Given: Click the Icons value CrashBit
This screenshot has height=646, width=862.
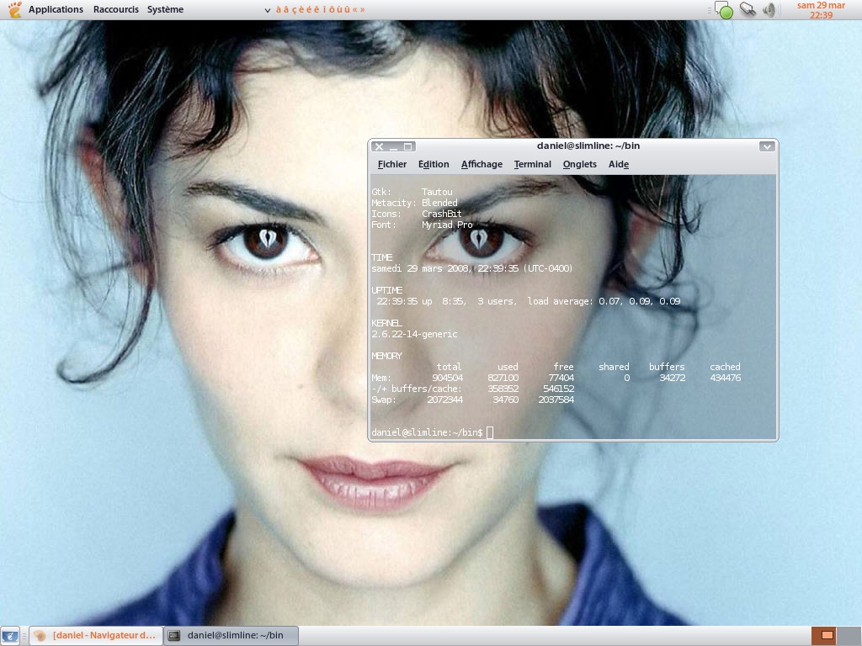Looking at the screenshot, I should coord(441,214).
